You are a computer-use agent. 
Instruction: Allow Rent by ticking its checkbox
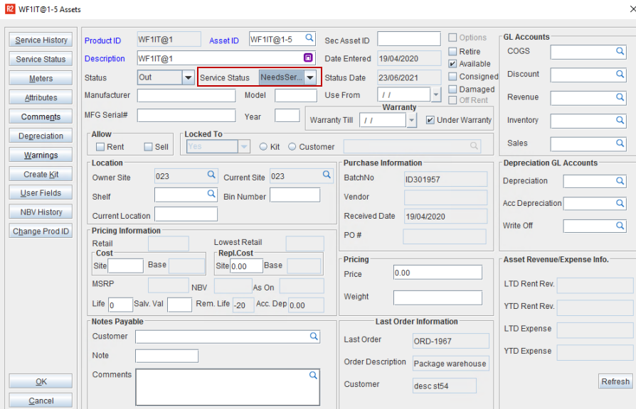(x=100, y=147)
